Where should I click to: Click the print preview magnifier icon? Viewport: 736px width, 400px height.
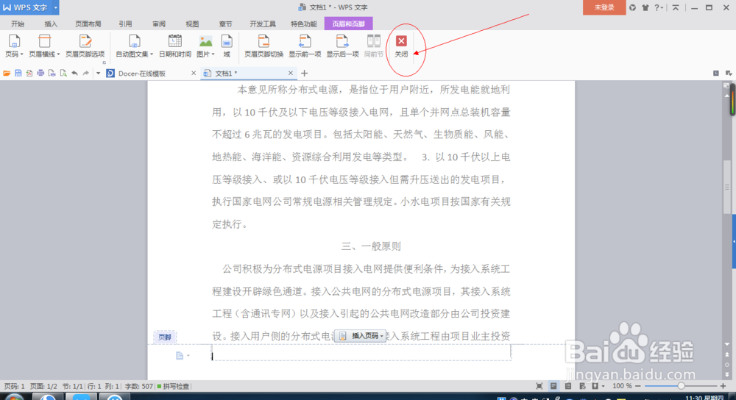[x=63, y=73]
